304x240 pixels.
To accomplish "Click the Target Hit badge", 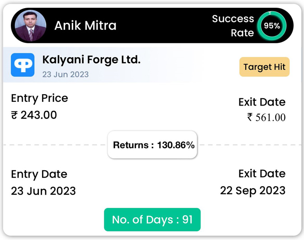I will [x=264, y=67].
